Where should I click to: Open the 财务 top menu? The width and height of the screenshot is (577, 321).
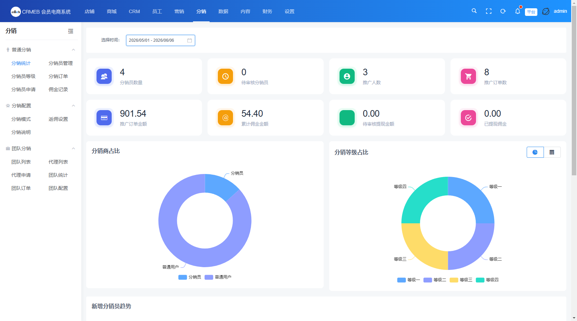[267, 11]
